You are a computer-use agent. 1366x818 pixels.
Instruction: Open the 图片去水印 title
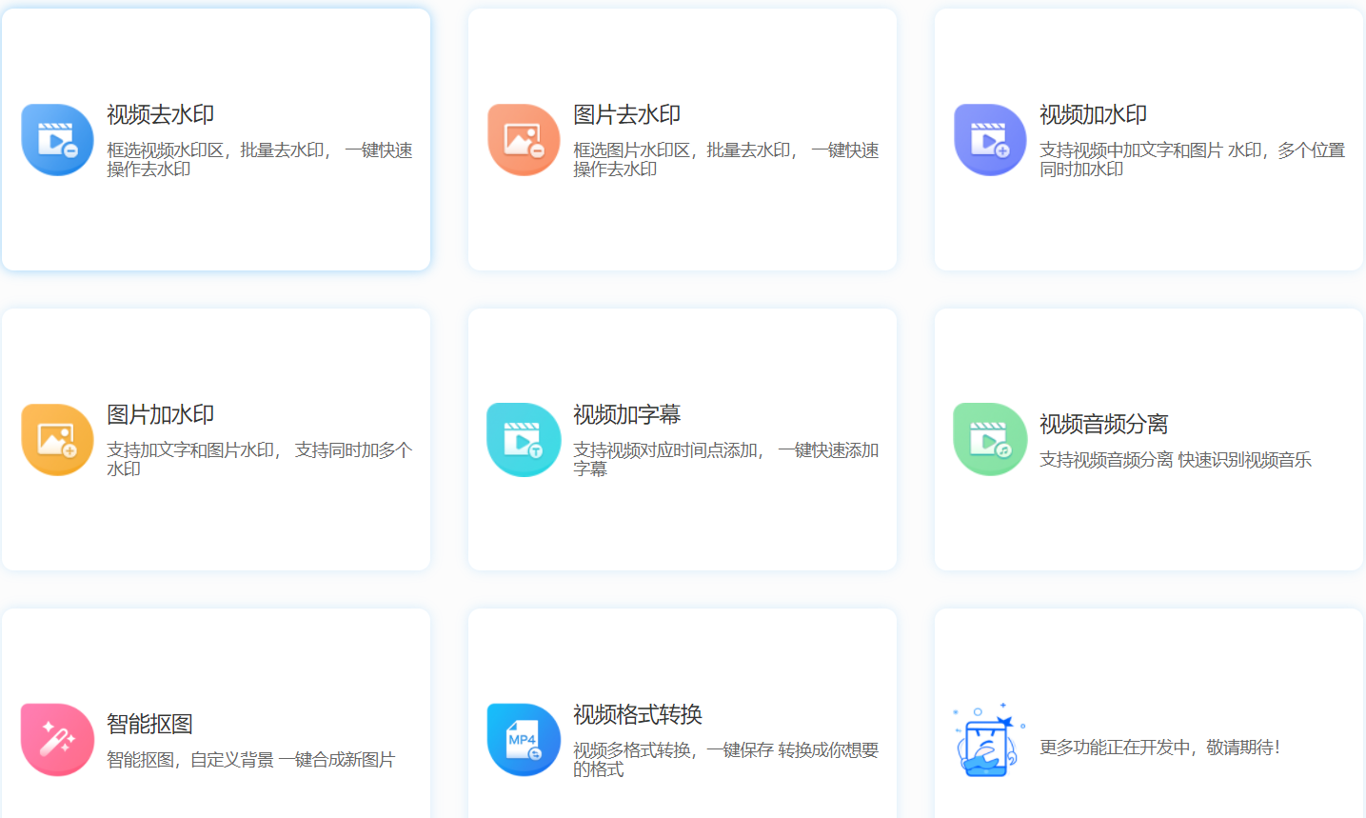point(626,115)
